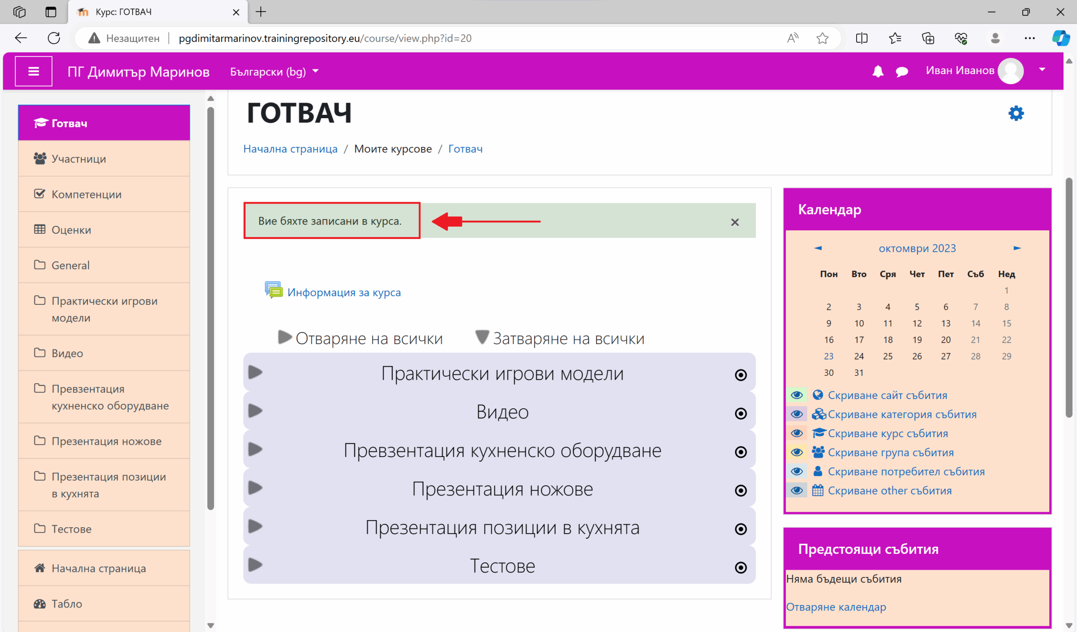
Task: Click the Отваряне календар link
Action: point(836,607)
